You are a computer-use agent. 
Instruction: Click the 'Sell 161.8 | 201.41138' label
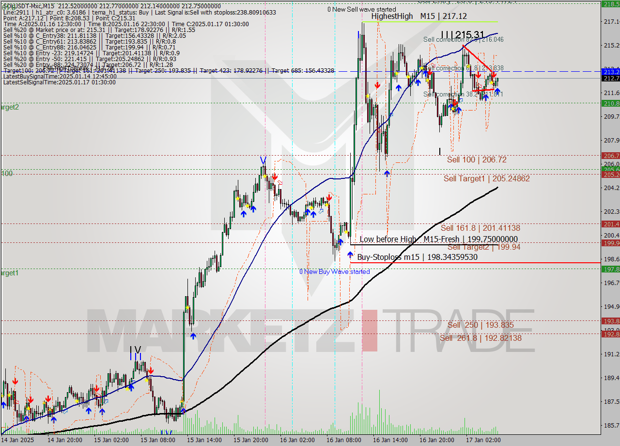pos(480,228)
